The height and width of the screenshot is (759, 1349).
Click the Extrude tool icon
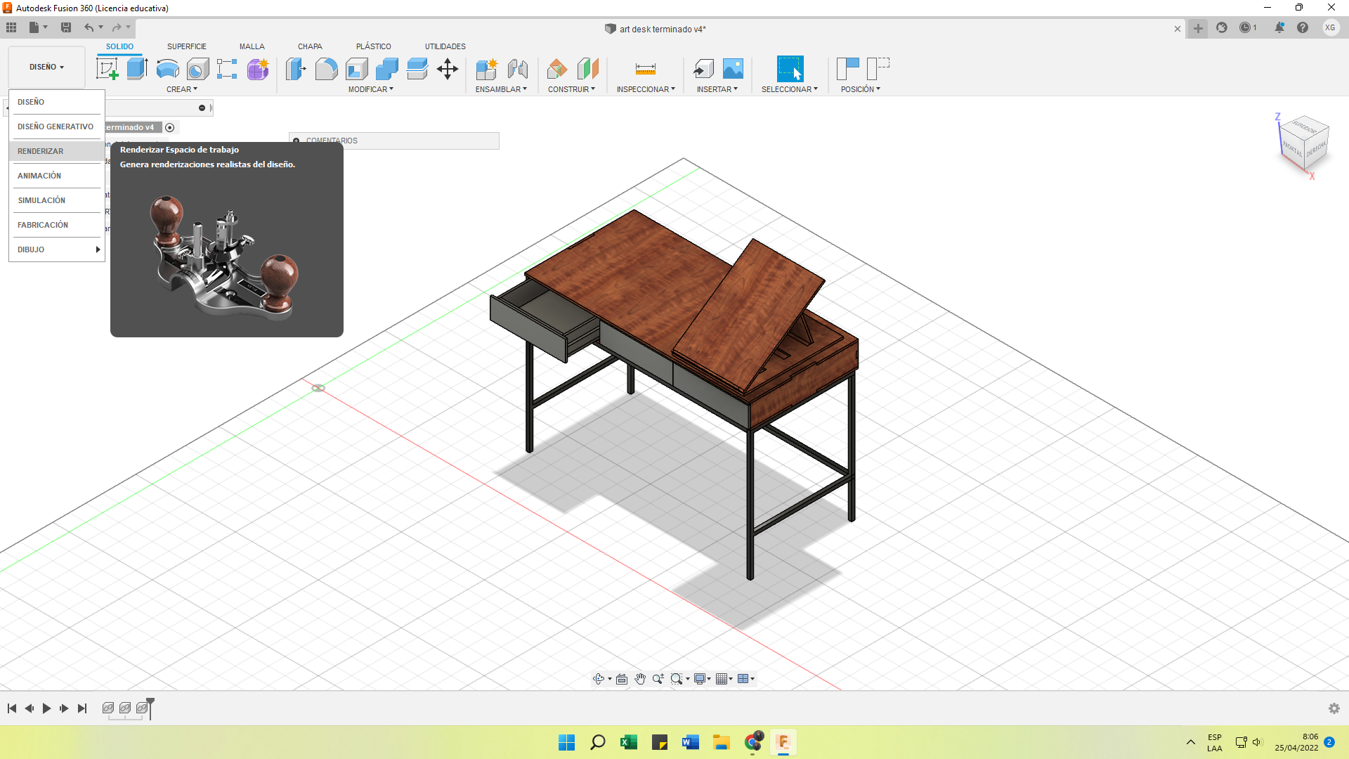pyautogui.click(x=137, y=69)
